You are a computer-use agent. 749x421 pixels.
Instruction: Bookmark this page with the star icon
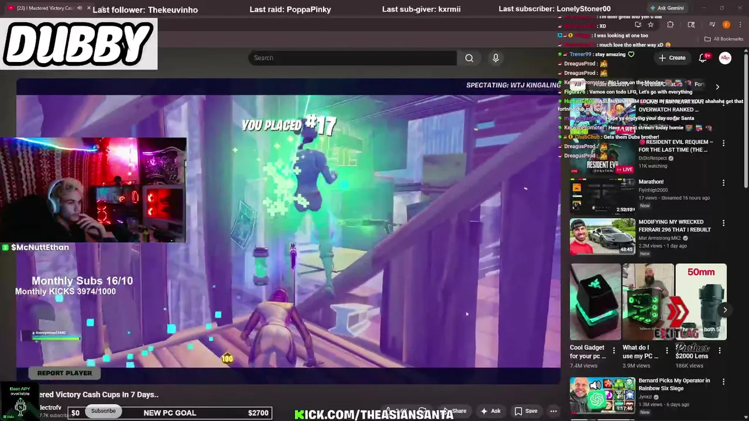click(x=650, y=25)
